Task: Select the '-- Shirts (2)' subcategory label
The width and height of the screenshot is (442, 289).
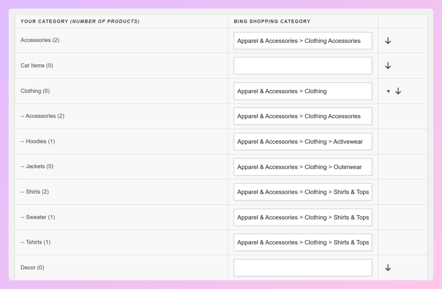Action: tap(35, 192)
